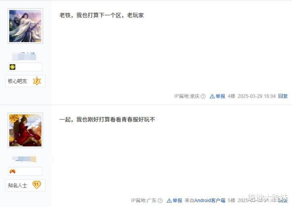This screenshot has width=292, height=207.
Task: Click the 4th floor user's blurred username
Action: 24,56
